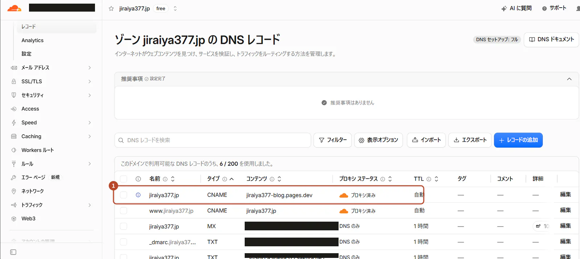
Task: Sort records by 名前 column arrows
Action: (x=173, y=179)
